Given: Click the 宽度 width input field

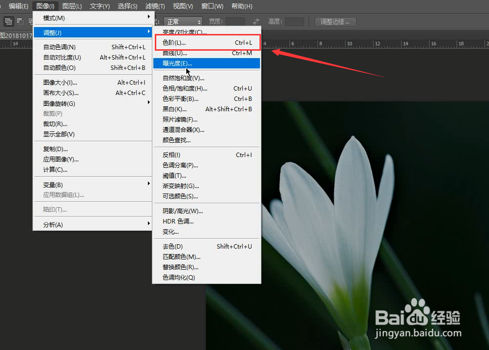Looking at the screenshot, I should click(x=235, y=22).
